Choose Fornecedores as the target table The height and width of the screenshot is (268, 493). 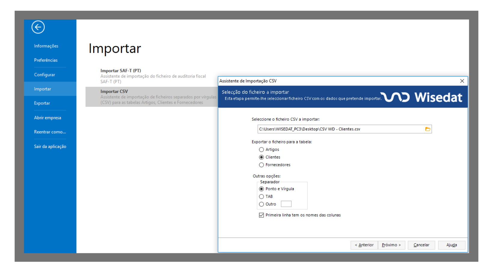(x=262, y=165)
